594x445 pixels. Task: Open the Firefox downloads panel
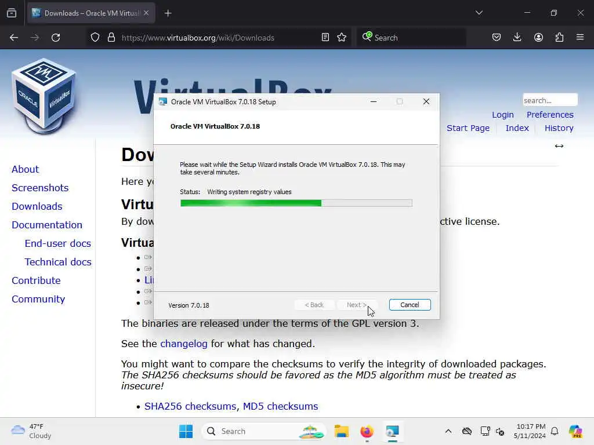(517, 38)
